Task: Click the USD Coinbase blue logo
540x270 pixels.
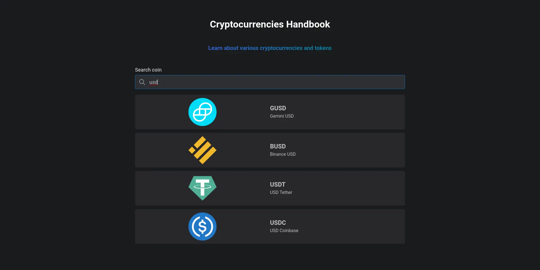Action: pos(202,226)
